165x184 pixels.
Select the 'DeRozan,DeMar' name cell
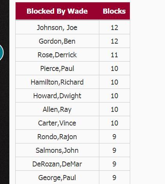coord(57,164)
